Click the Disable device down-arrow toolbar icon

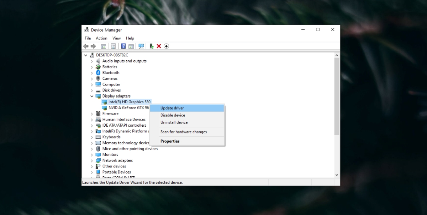pyautogui.click(x=166, y=46)
